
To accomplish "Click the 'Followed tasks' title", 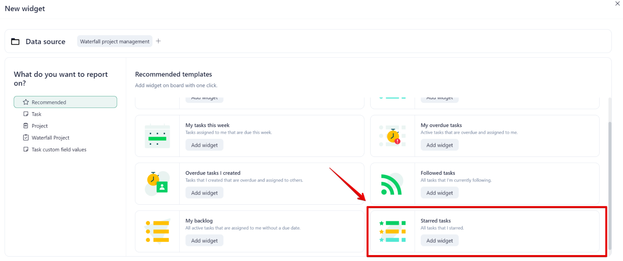I will coord(438,173).
